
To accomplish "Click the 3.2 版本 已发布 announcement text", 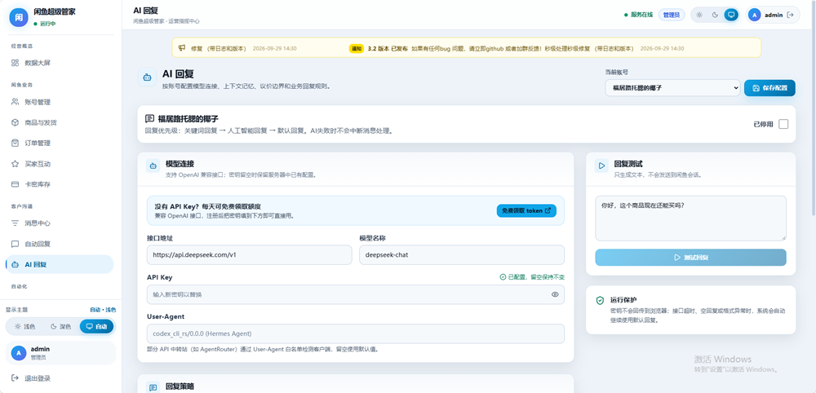I will click(388, 48).
